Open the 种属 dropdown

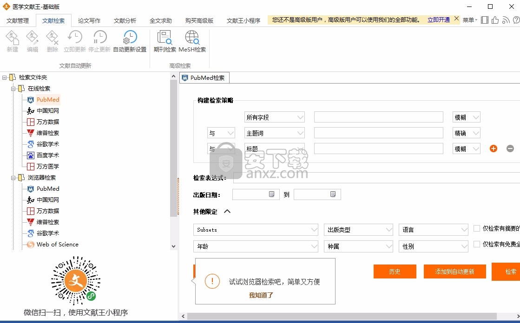pos(358,246)
